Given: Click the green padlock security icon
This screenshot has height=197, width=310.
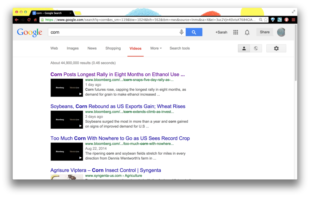Looking at the screenshot, I should click(x=42, y=20).
